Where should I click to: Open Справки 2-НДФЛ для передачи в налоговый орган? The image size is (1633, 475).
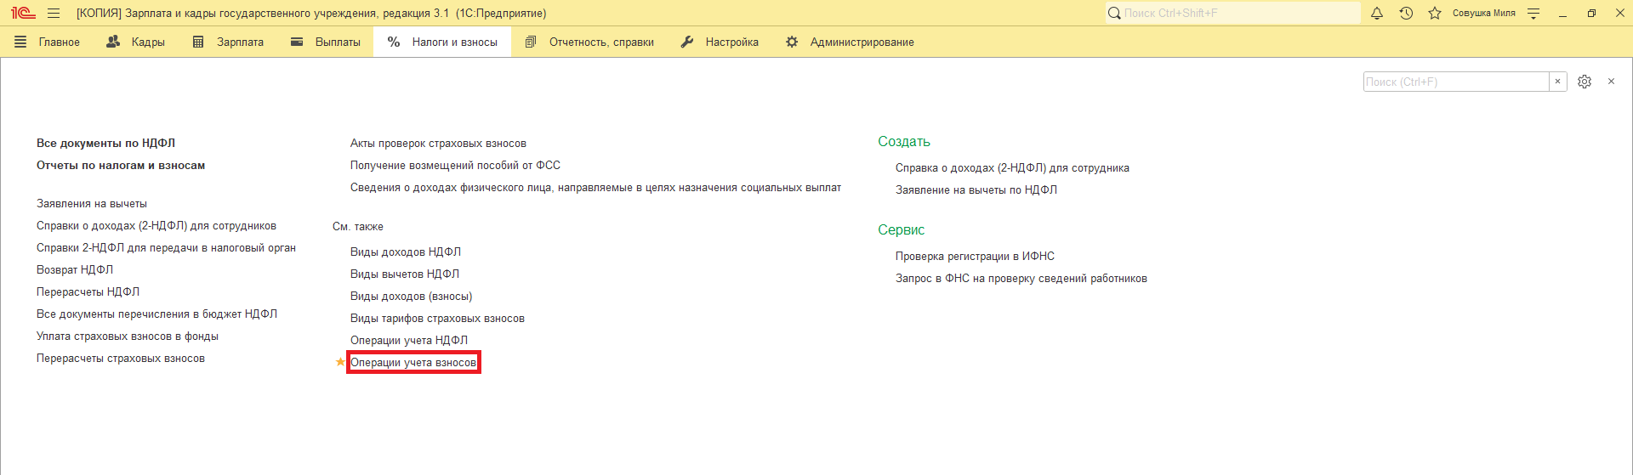pos(166,247)
